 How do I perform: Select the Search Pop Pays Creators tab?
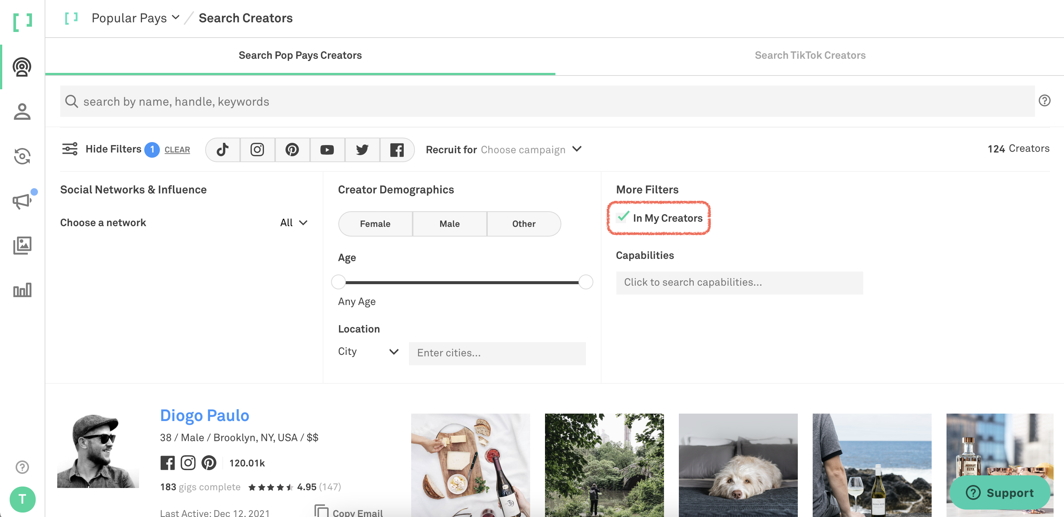click(x=300, y=55)
